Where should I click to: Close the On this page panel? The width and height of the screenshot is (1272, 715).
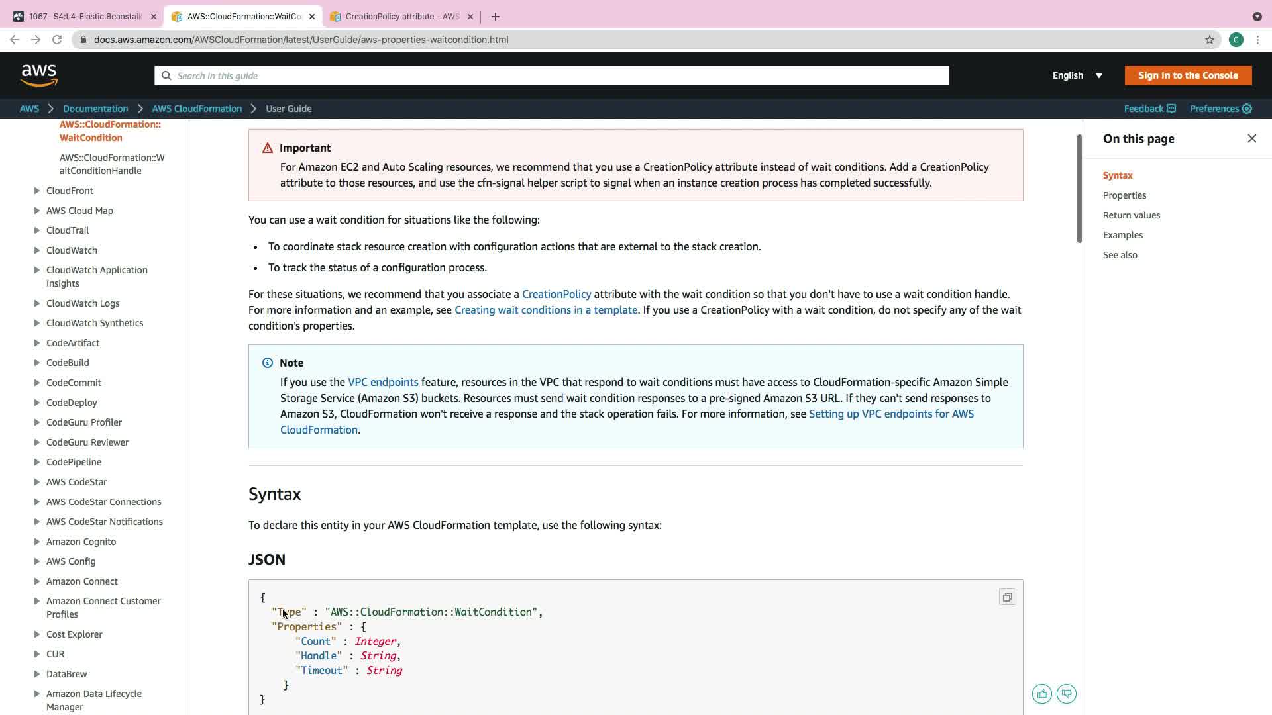[1251, 138]
